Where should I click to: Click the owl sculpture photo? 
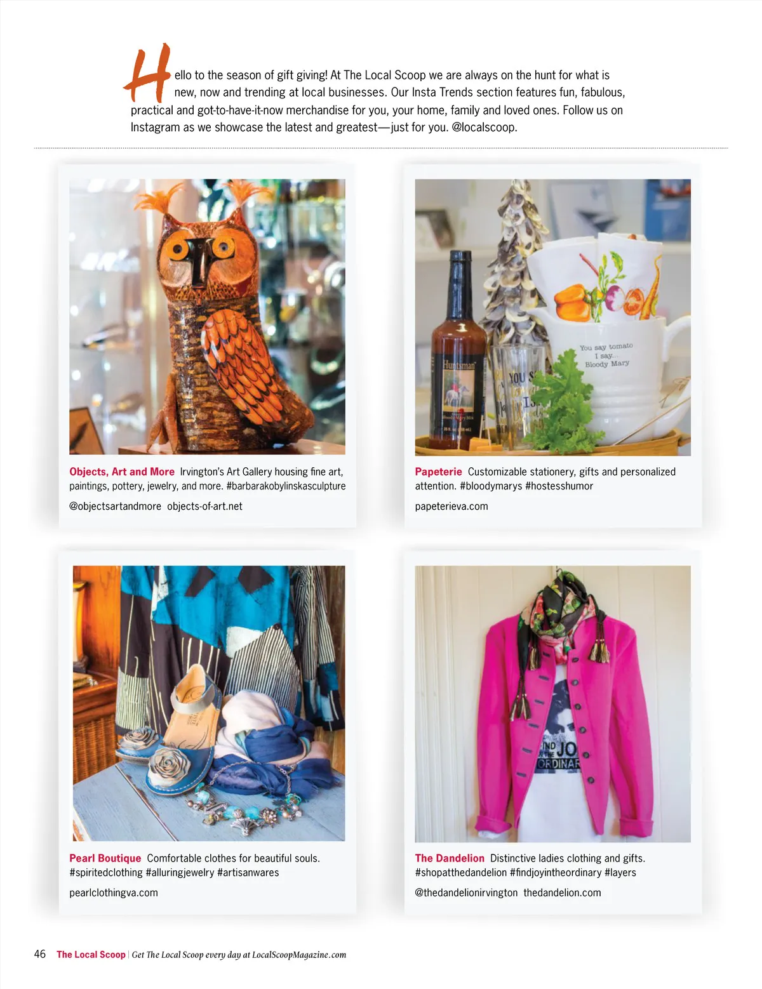click(x=207, y=317)
